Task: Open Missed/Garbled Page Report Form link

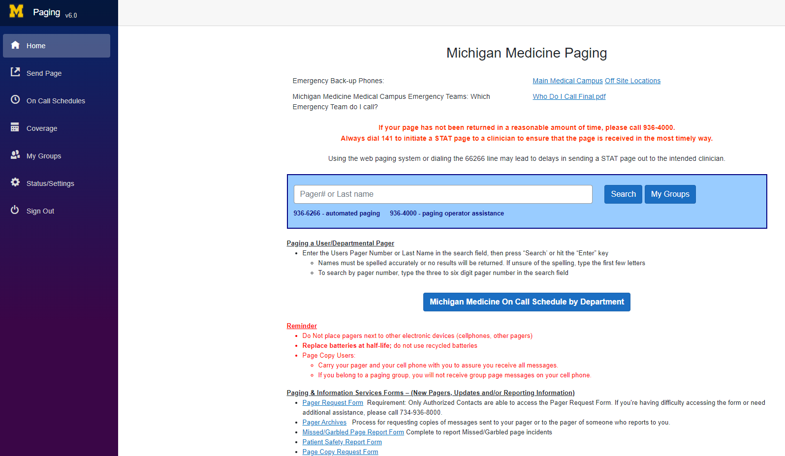Action: tap(353, 432)
